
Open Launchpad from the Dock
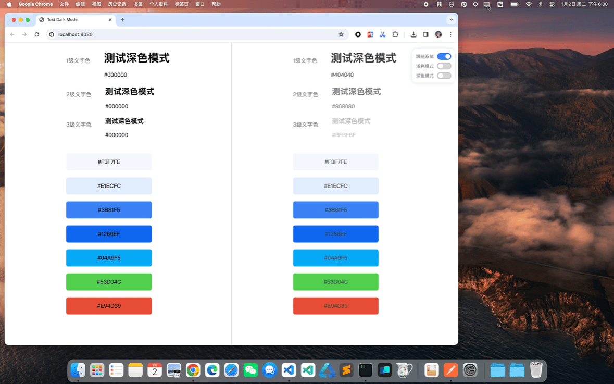[x=97, y=370]
